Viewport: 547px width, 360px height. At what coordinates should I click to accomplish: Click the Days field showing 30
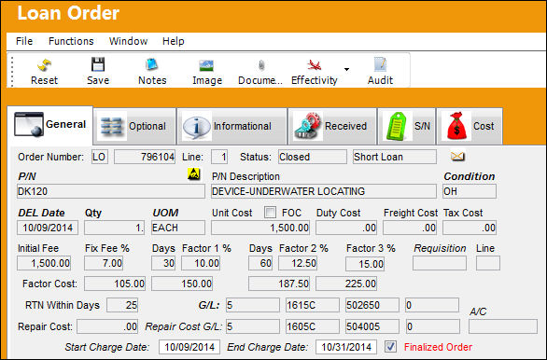point(163,263)
